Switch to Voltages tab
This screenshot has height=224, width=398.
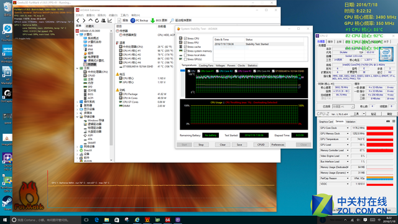pos(220,65)
